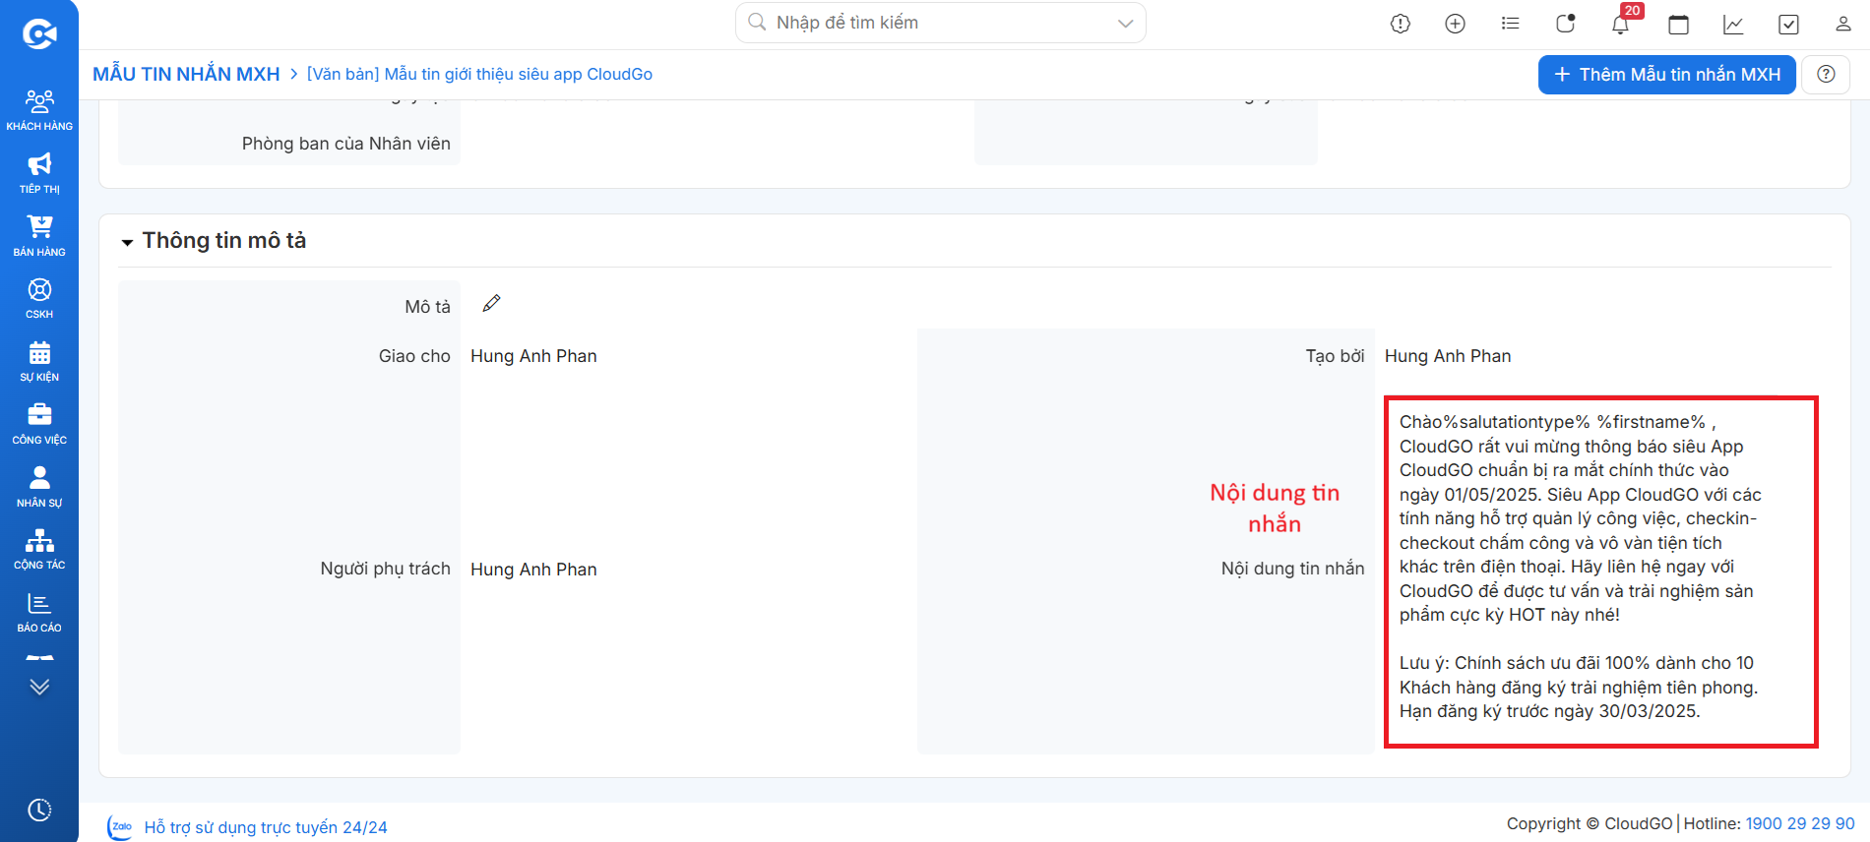Click the hotline number 1900 29 29 90
1870x842 pixels.
(x=1800, y=823)
